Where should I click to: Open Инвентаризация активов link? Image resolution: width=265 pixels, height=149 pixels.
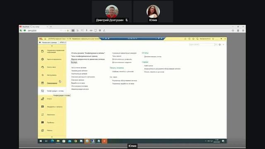click(80, 89)
